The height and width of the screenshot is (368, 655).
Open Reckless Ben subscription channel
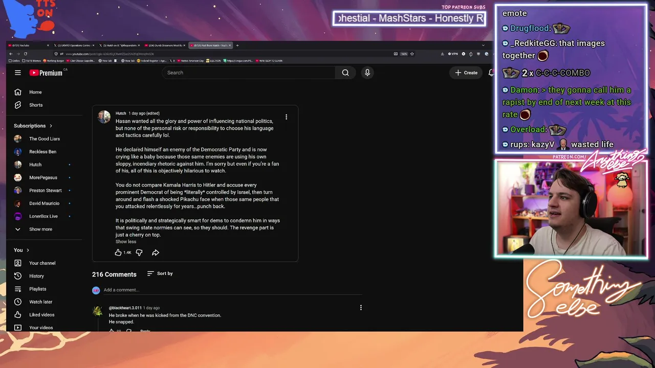point(42,152)
